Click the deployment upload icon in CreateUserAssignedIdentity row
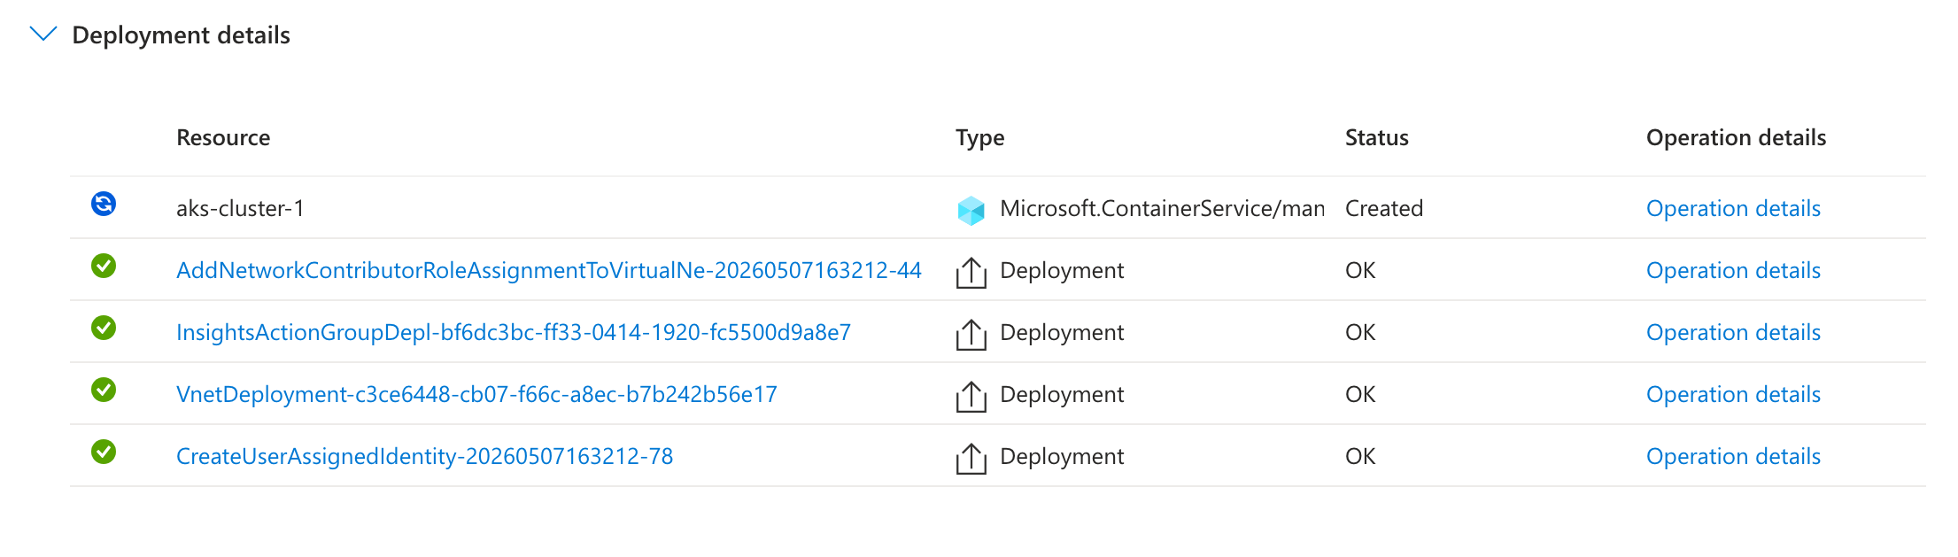The width and height of the screenshot is (1958, 557). pos(971,458)
